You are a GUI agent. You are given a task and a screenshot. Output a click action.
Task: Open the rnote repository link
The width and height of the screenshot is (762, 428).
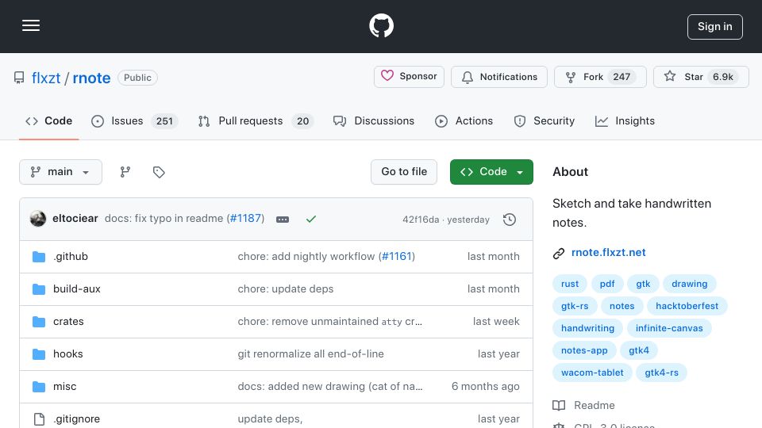tap(91, 78)
